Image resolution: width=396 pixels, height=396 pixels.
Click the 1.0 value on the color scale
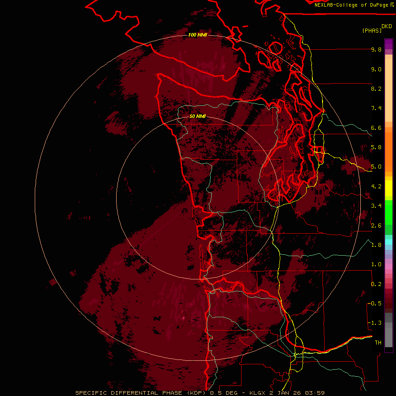click(x=376, y=264)
